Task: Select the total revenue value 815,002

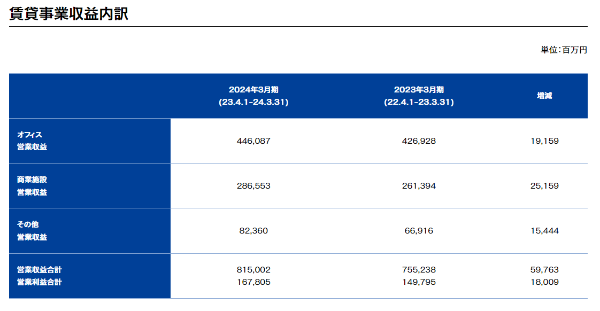Action: 253,270
